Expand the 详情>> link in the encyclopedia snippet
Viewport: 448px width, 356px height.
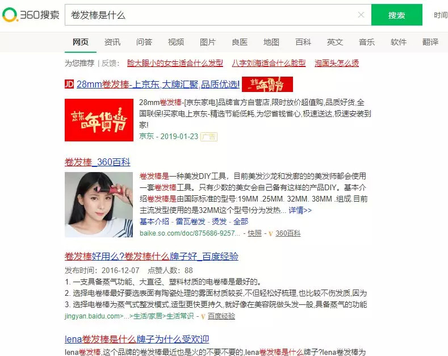pos(300,210)
